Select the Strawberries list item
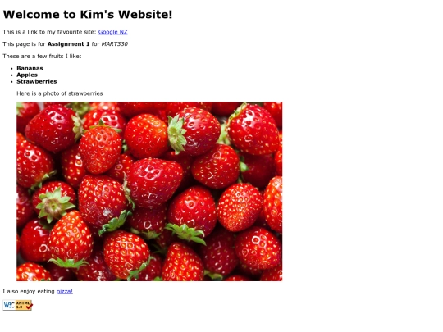Viewport: 443px width, 332px height. click(37, 81)
